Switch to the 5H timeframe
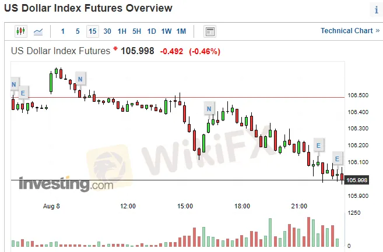 coord(136,31)
